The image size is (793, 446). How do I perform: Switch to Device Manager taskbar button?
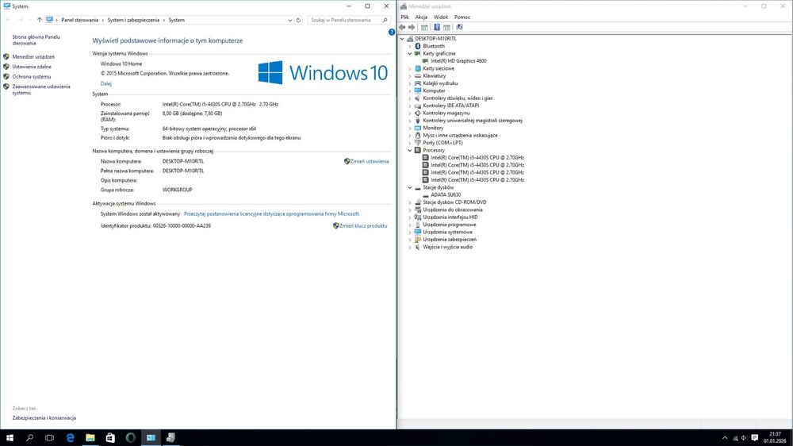[x=171, y=437]
